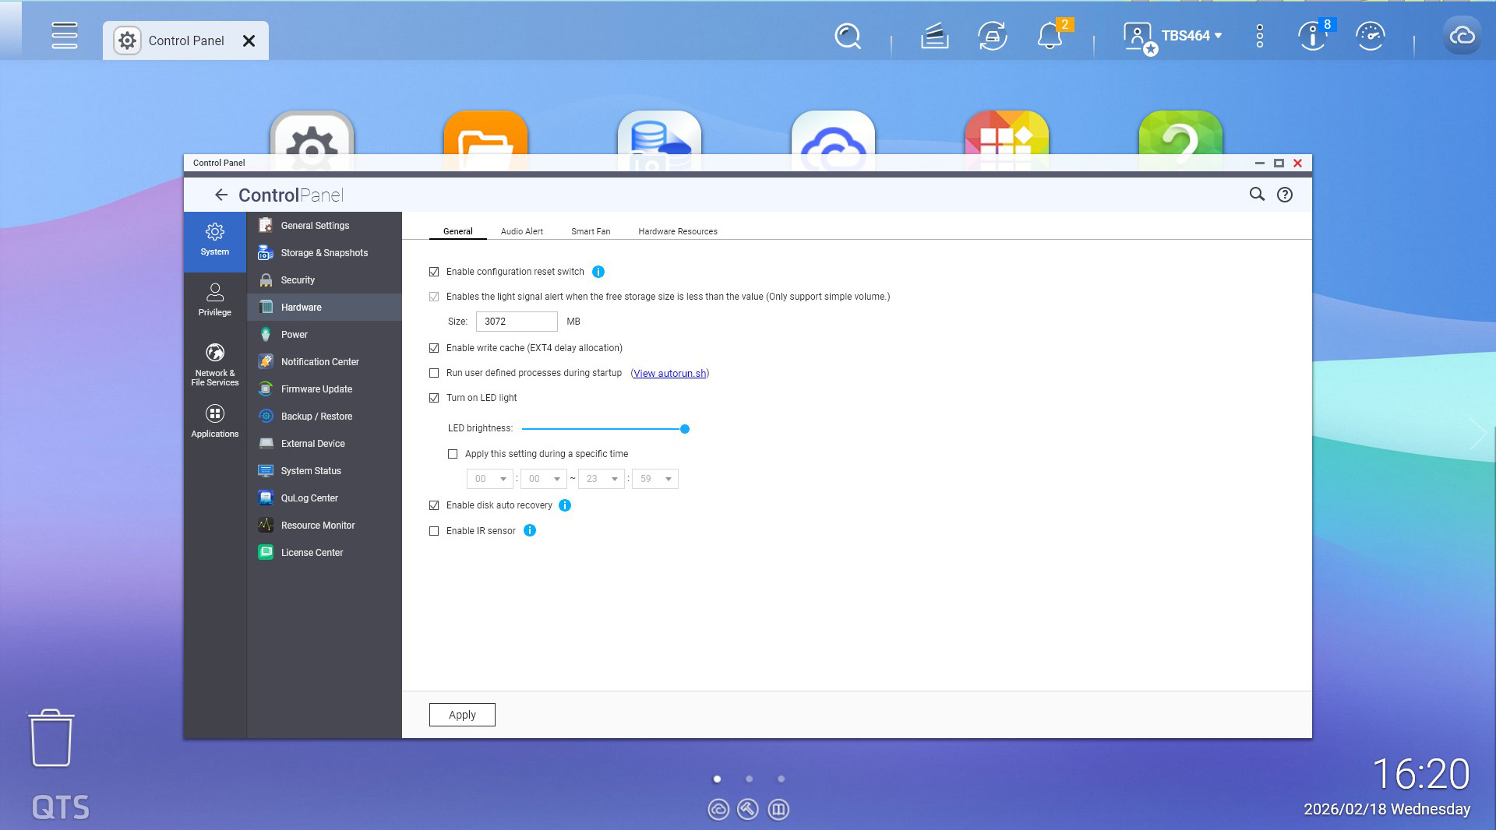Click the LED brightness slider handle
The width and height of the screenshot is (1496, 830).
tap(685, 429)
